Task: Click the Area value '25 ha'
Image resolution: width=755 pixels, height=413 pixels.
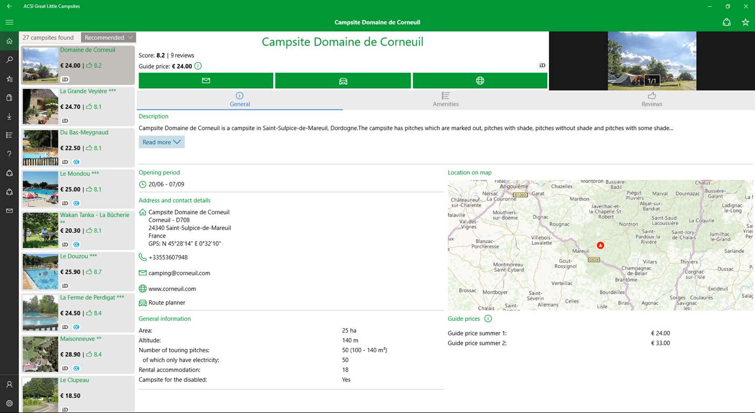Action: pyautogui.click(x=349, y=331)
